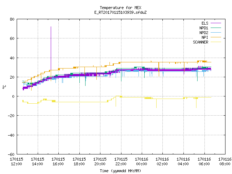Click the blue NPD2 legend line sample

[x=216, y=33]
